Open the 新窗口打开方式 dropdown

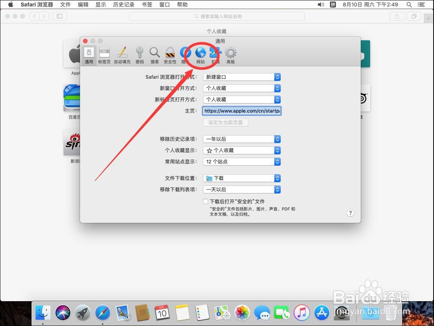(x=241, y=88)
